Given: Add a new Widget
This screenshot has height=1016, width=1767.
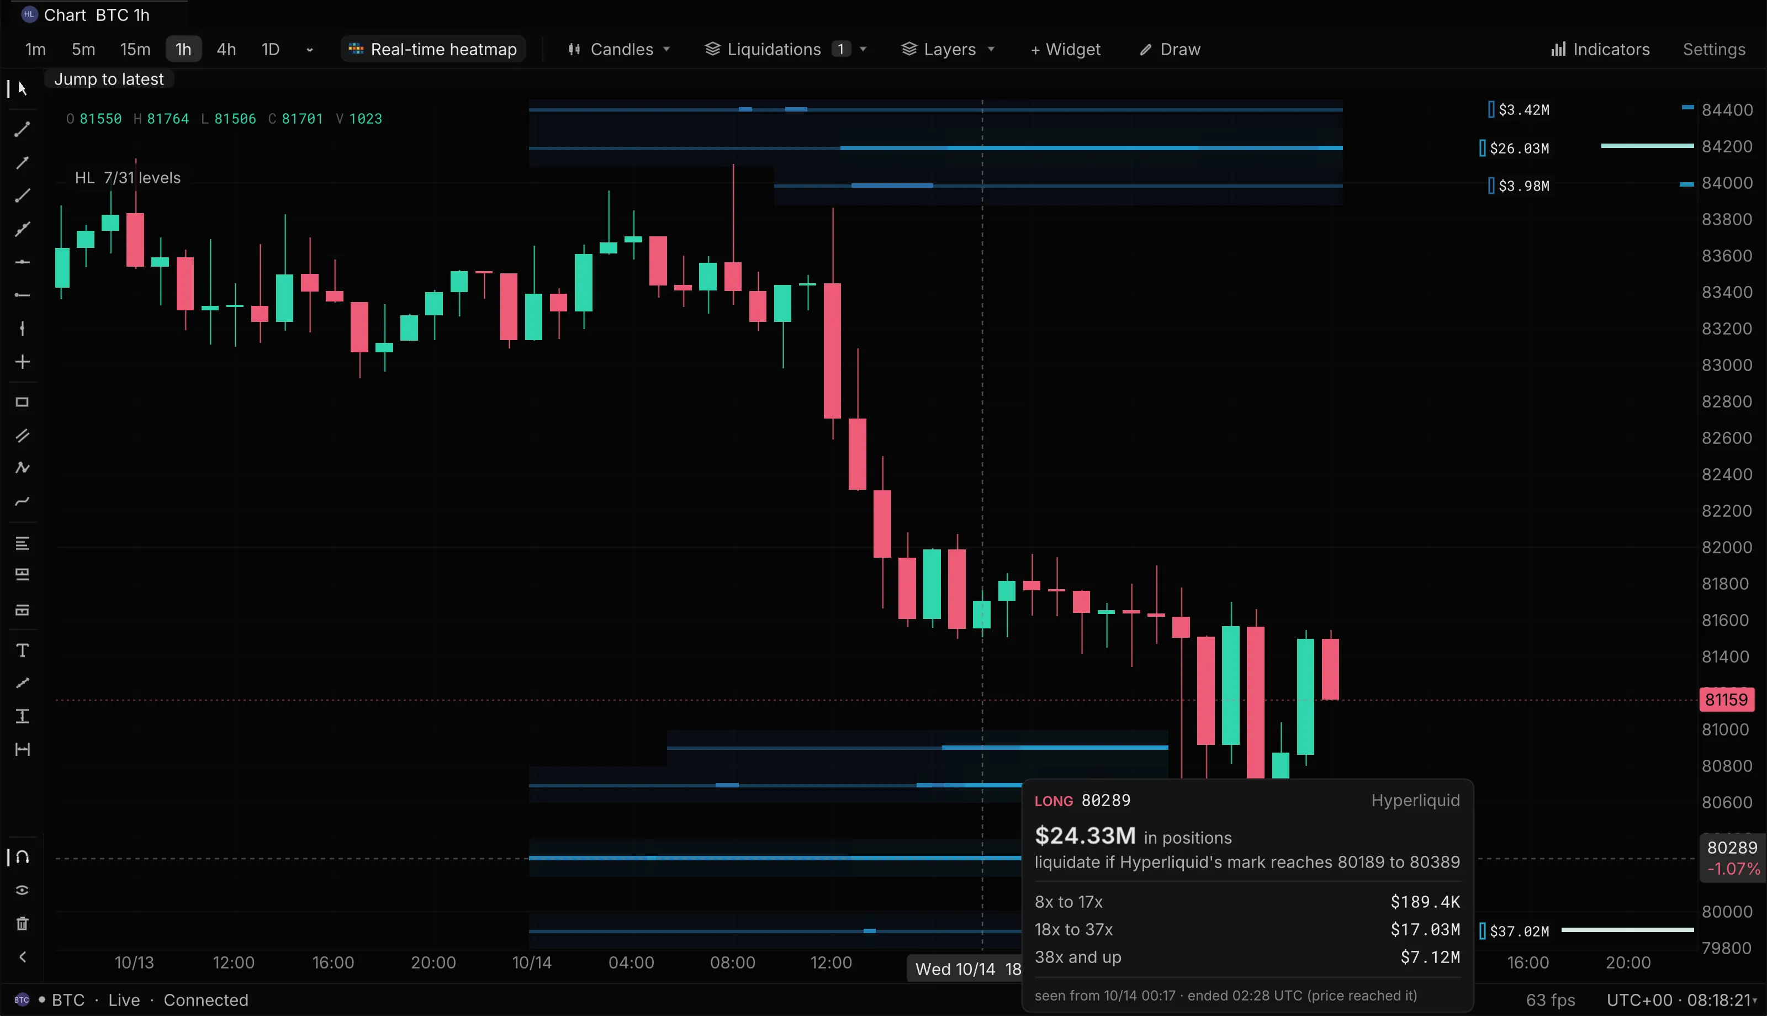Looking at the screenshot, I should (x=1065, y=49).
